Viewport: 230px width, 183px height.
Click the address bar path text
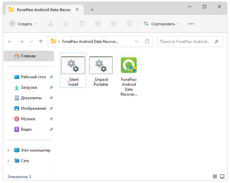(x=90, y=42)
